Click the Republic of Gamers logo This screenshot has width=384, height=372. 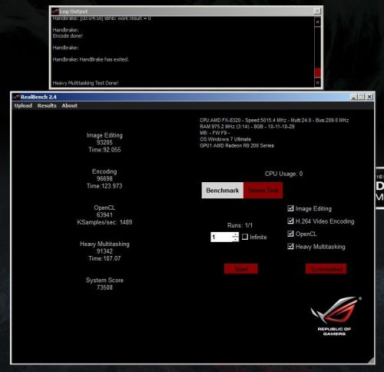pos(335,316)
